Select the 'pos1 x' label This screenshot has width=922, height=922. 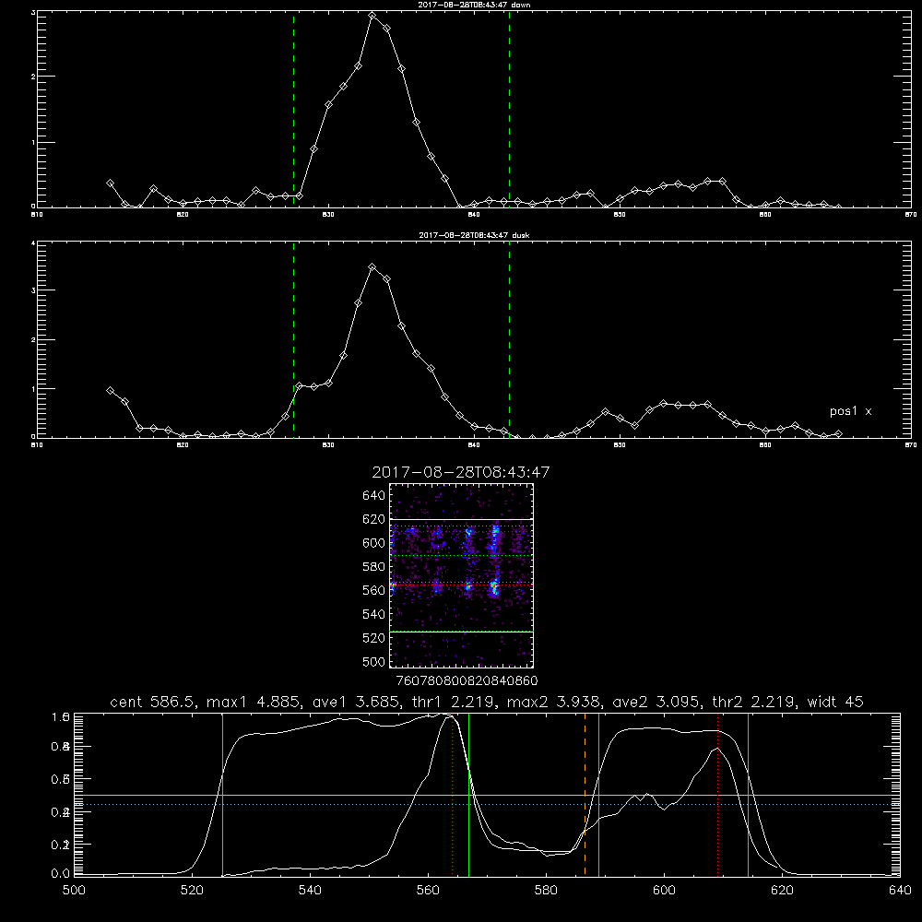(x=850, y=411)
